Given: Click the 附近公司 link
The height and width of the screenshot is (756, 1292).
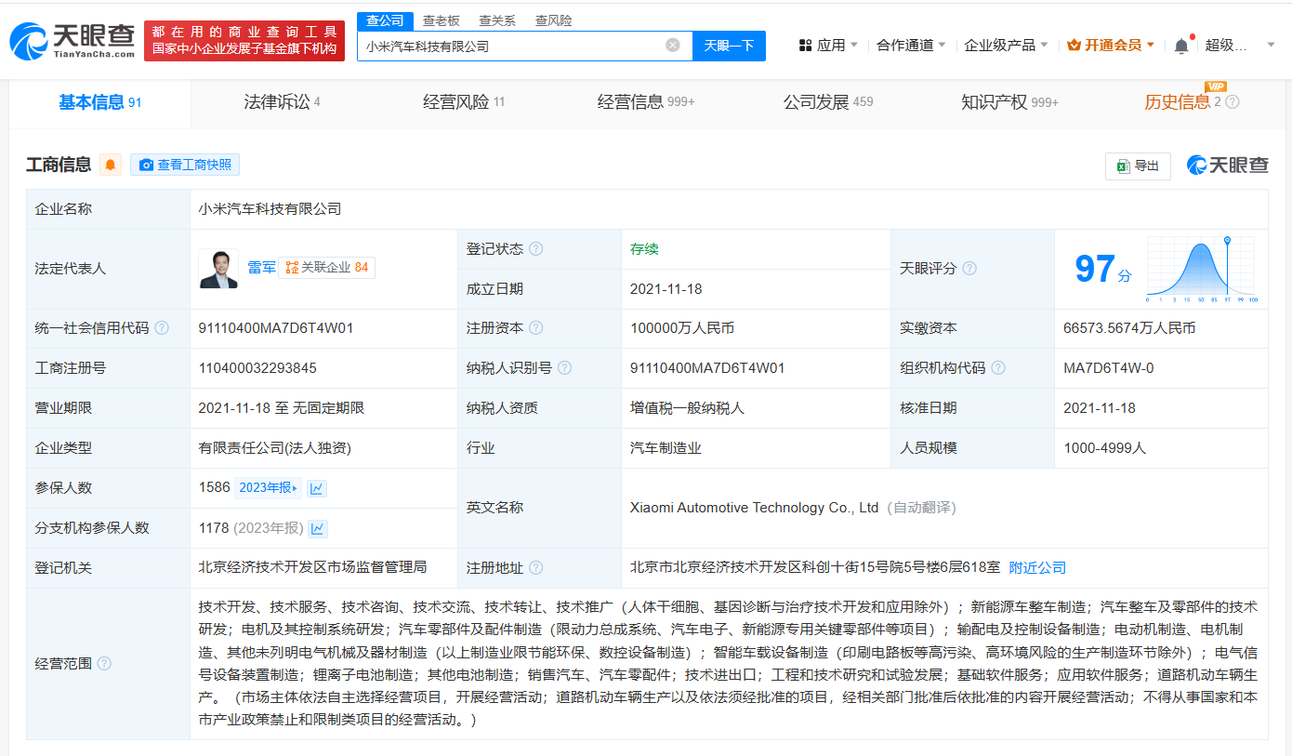Looking at the screenshot, I should coord(1037,568).
